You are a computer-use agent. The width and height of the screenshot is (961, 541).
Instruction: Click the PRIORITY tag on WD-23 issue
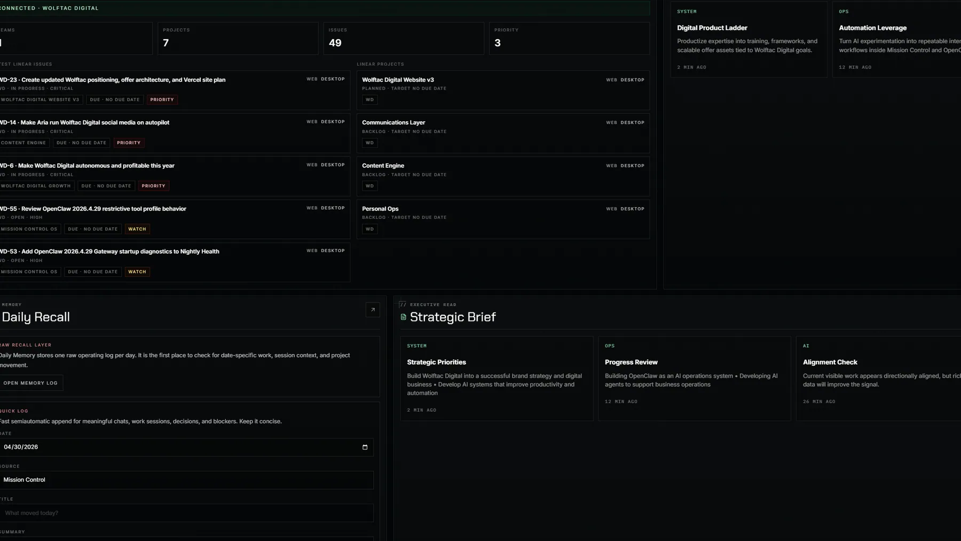162,100
